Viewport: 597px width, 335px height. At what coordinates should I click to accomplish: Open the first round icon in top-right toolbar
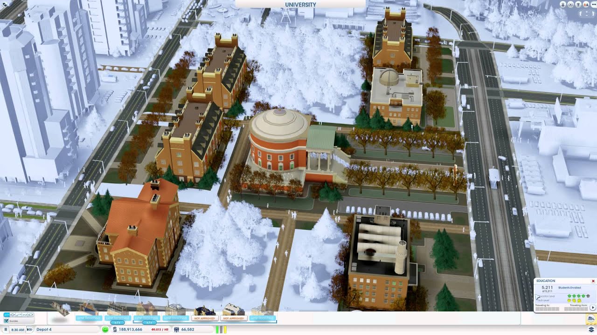[x=563, y=4]
